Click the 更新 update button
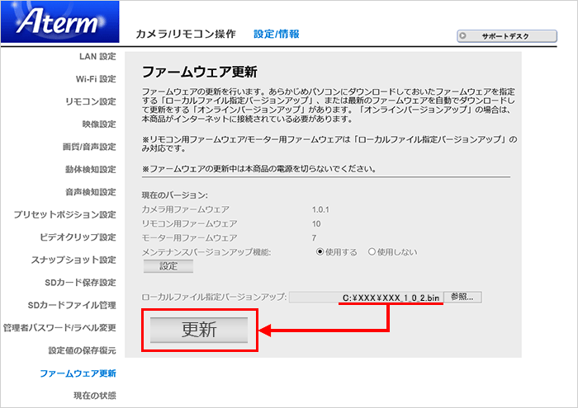Image resolution: width=578 pixels, height=408 pixels. (199, 330)
